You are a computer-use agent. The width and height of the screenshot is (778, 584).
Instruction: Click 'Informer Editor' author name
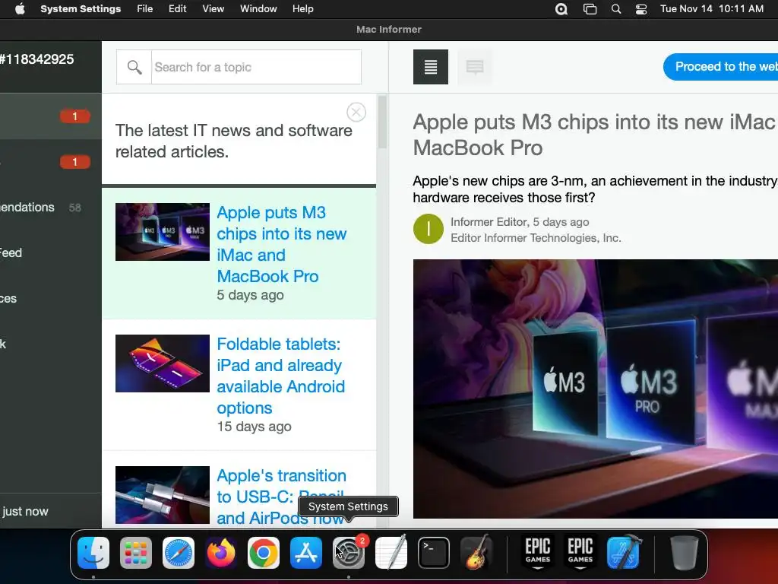489,222
